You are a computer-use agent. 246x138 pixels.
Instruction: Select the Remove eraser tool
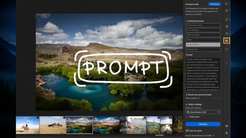[227, 27]
